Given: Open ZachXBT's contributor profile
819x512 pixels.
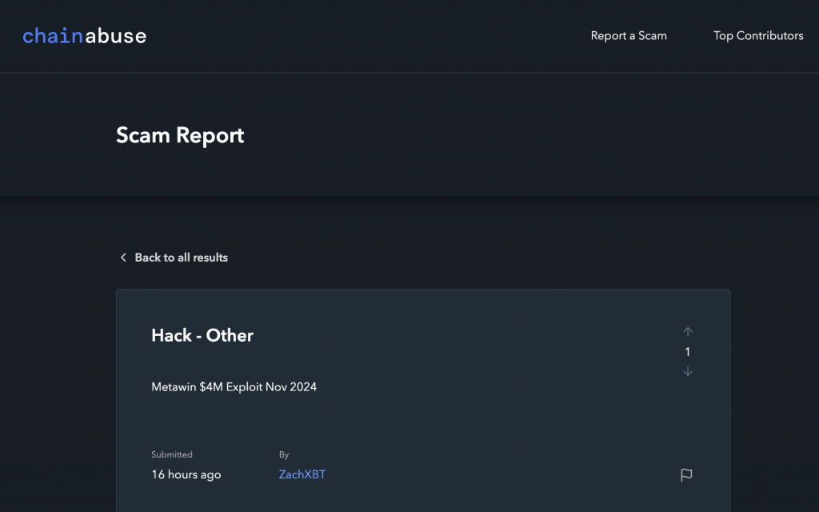Looking at the screenshot, I should click(x=302, y=474).
